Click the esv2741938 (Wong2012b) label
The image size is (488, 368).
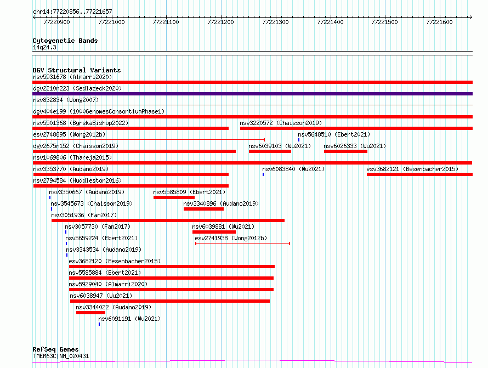point(231,238)
